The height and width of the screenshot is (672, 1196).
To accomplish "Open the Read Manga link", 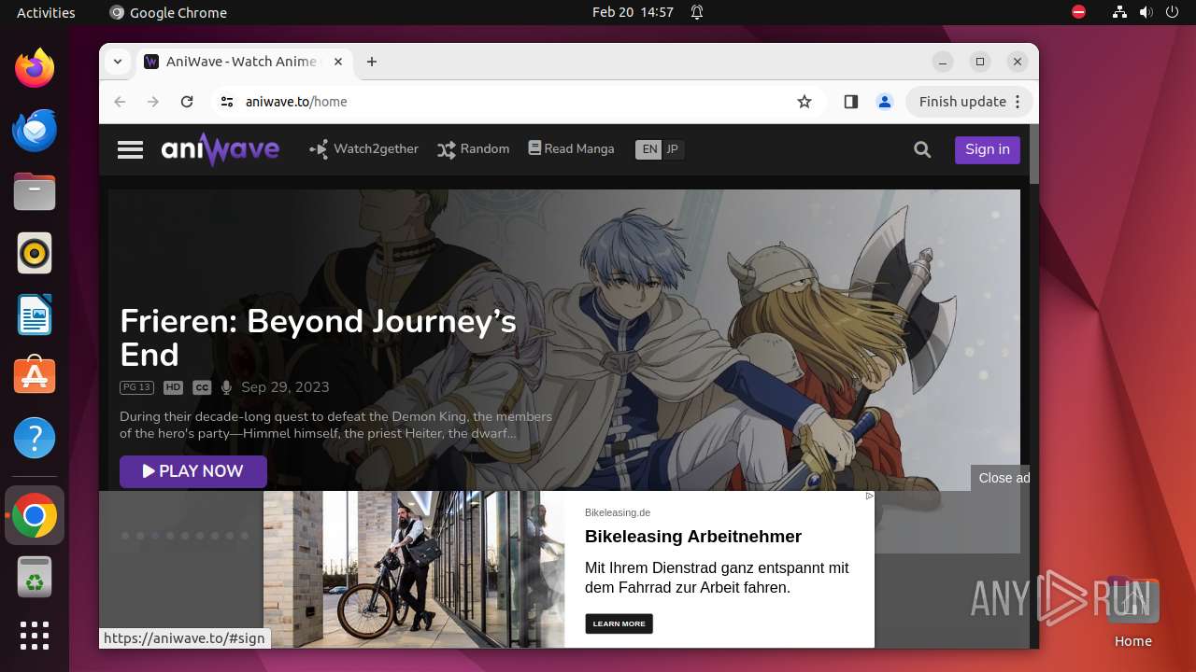I will point(572,148).
